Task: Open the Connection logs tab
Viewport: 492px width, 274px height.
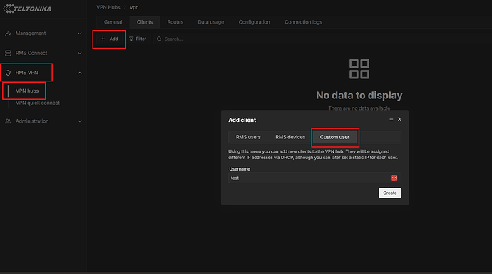Action: point(303,22)
